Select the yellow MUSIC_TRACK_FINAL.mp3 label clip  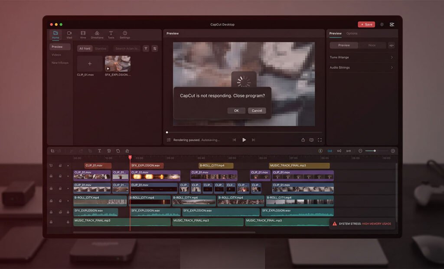click(x=299, y=165)
